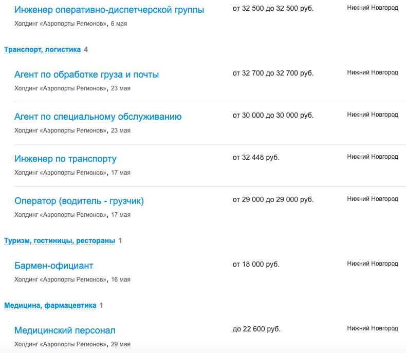The image size is (406, 353).
Task: Click salary от 18 000 руб.
Action: coord(256,265)
